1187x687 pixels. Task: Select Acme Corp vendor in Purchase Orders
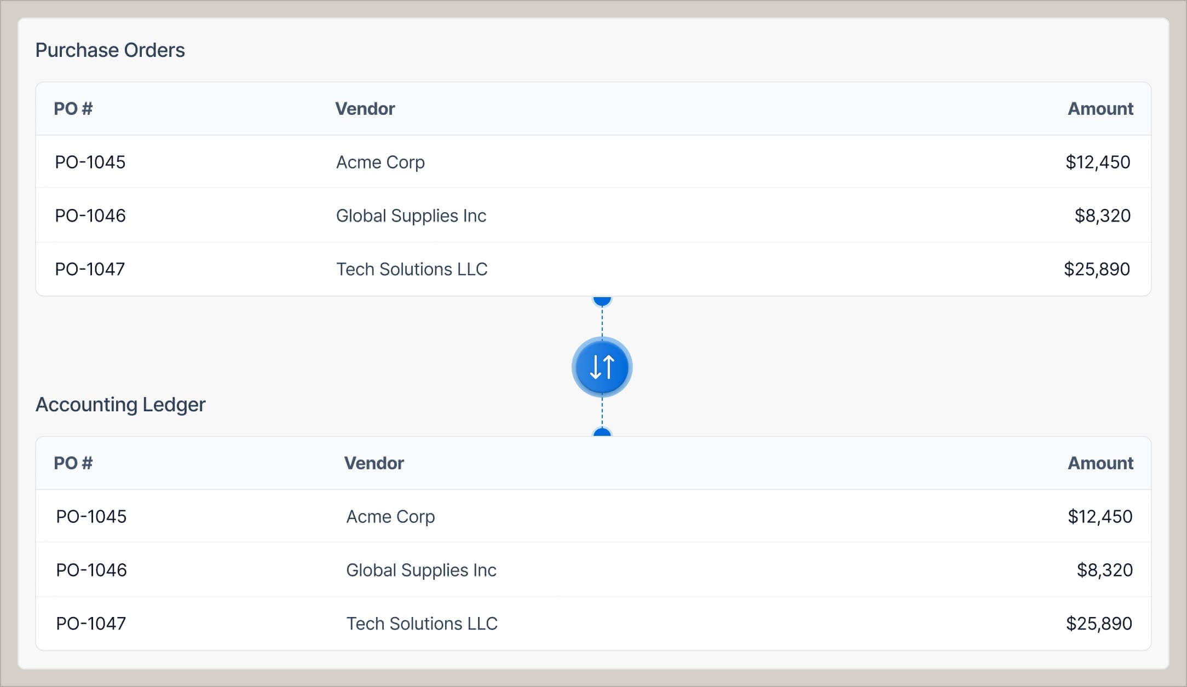coord(379,162)
